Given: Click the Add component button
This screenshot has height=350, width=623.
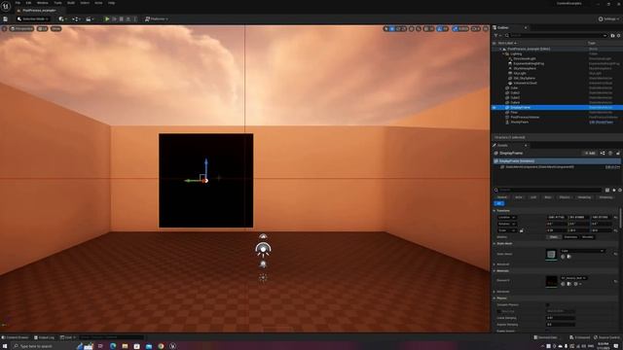Looking at the screenshot, I should [x=590, y=154].
